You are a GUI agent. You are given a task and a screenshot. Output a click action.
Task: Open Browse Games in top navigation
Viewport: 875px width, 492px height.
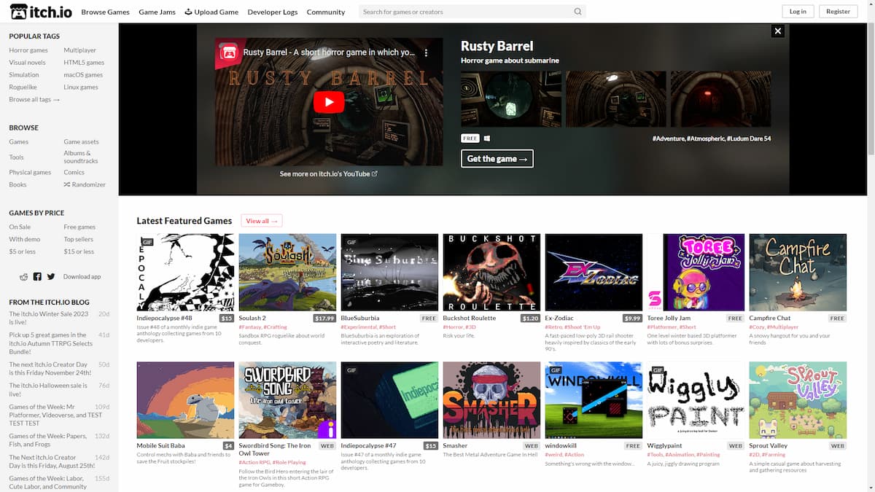pos(105,12)
